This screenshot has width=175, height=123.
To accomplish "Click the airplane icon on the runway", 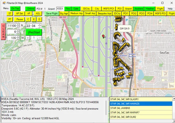I will [106, 43].
